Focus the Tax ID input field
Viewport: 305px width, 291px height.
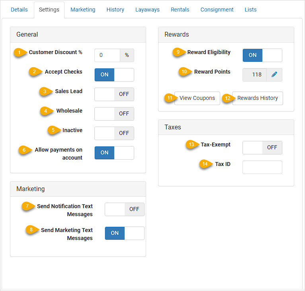(262, 167)
